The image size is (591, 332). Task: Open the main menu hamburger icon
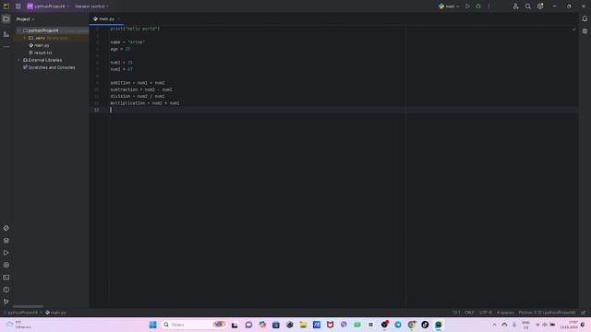tap(18, 6)
